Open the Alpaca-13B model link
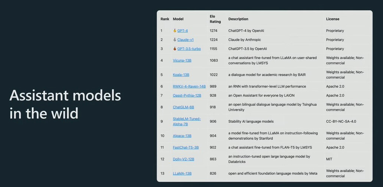Viewport: 383px width, 187px height. coord(182,136)
